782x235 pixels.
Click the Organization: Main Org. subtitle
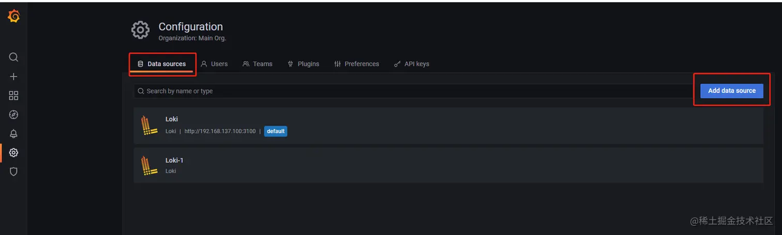coord(192,38)
